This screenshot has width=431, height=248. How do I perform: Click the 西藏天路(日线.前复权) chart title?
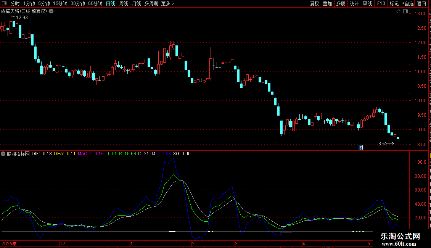pos(24,11)
